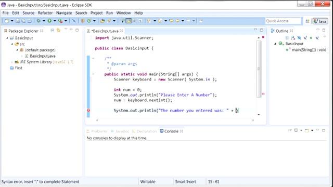
Task: Open the Debug dropdown arrow
Action: pos(44,21)
